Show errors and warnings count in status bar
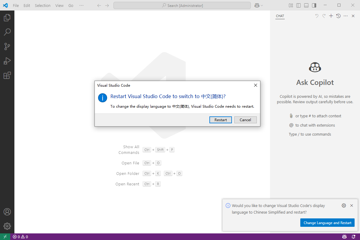The height and width of the screenshot is (240, 360). pos(20,237)
